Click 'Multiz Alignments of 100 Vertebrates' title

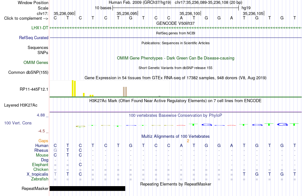click(175, 136)
